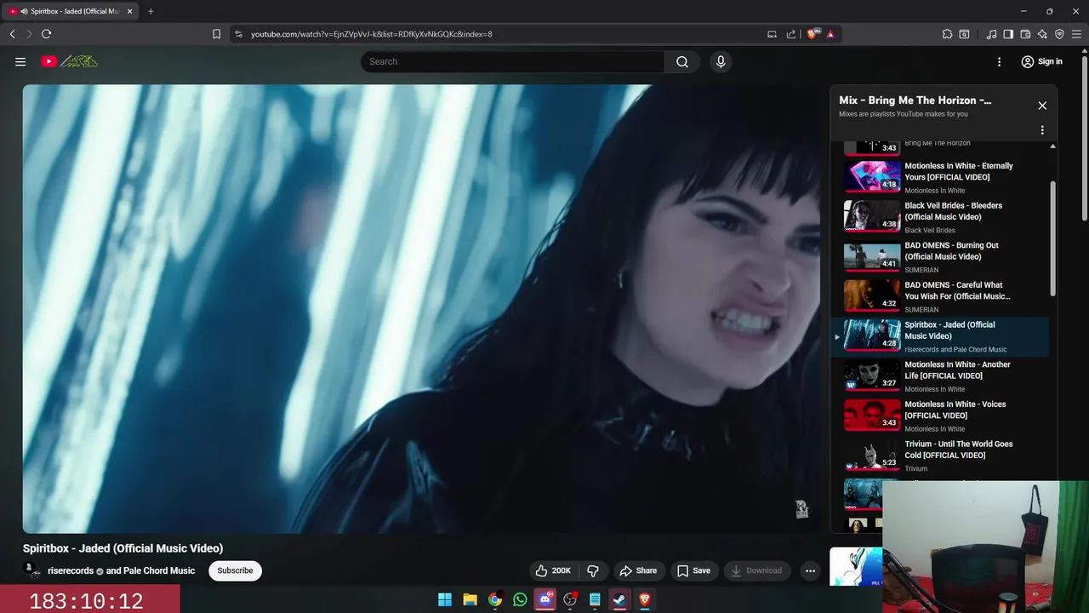1089x613 pixels.
Task: Open YouTube settings three-dot menu
Action: point(1000,61)
